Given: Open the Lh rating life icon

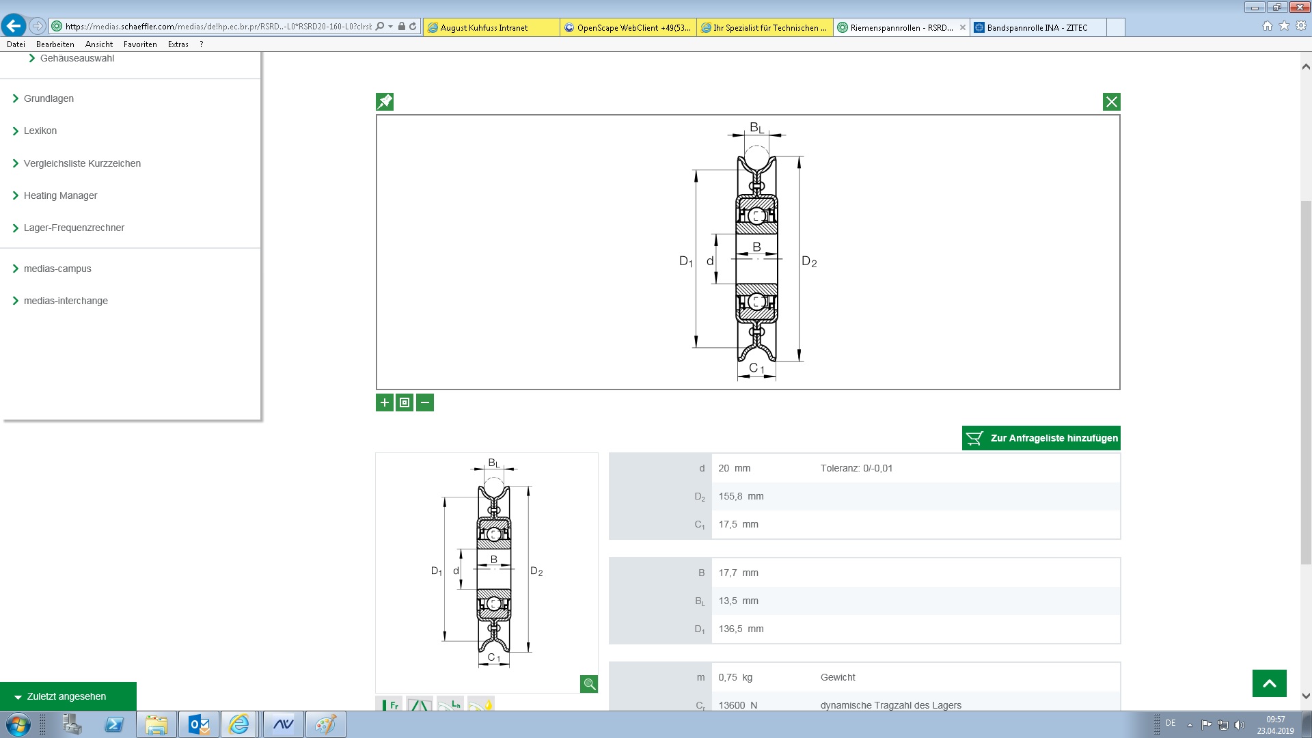Looking at the screenshot, I should 450,705.
